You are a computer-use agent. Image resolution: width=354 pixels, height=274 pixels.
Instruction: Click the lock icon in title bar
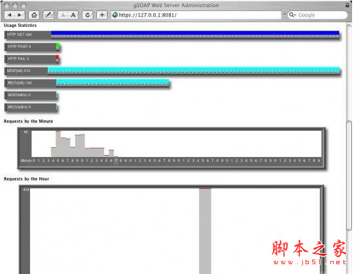[x=347, y=5]
